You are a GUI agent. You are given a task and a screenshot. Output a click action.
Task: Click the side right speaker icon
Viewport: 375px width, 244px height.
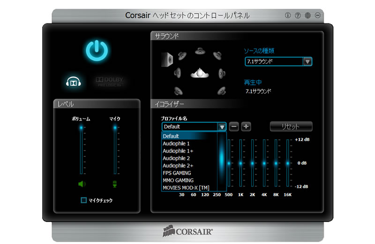(222, 73)
